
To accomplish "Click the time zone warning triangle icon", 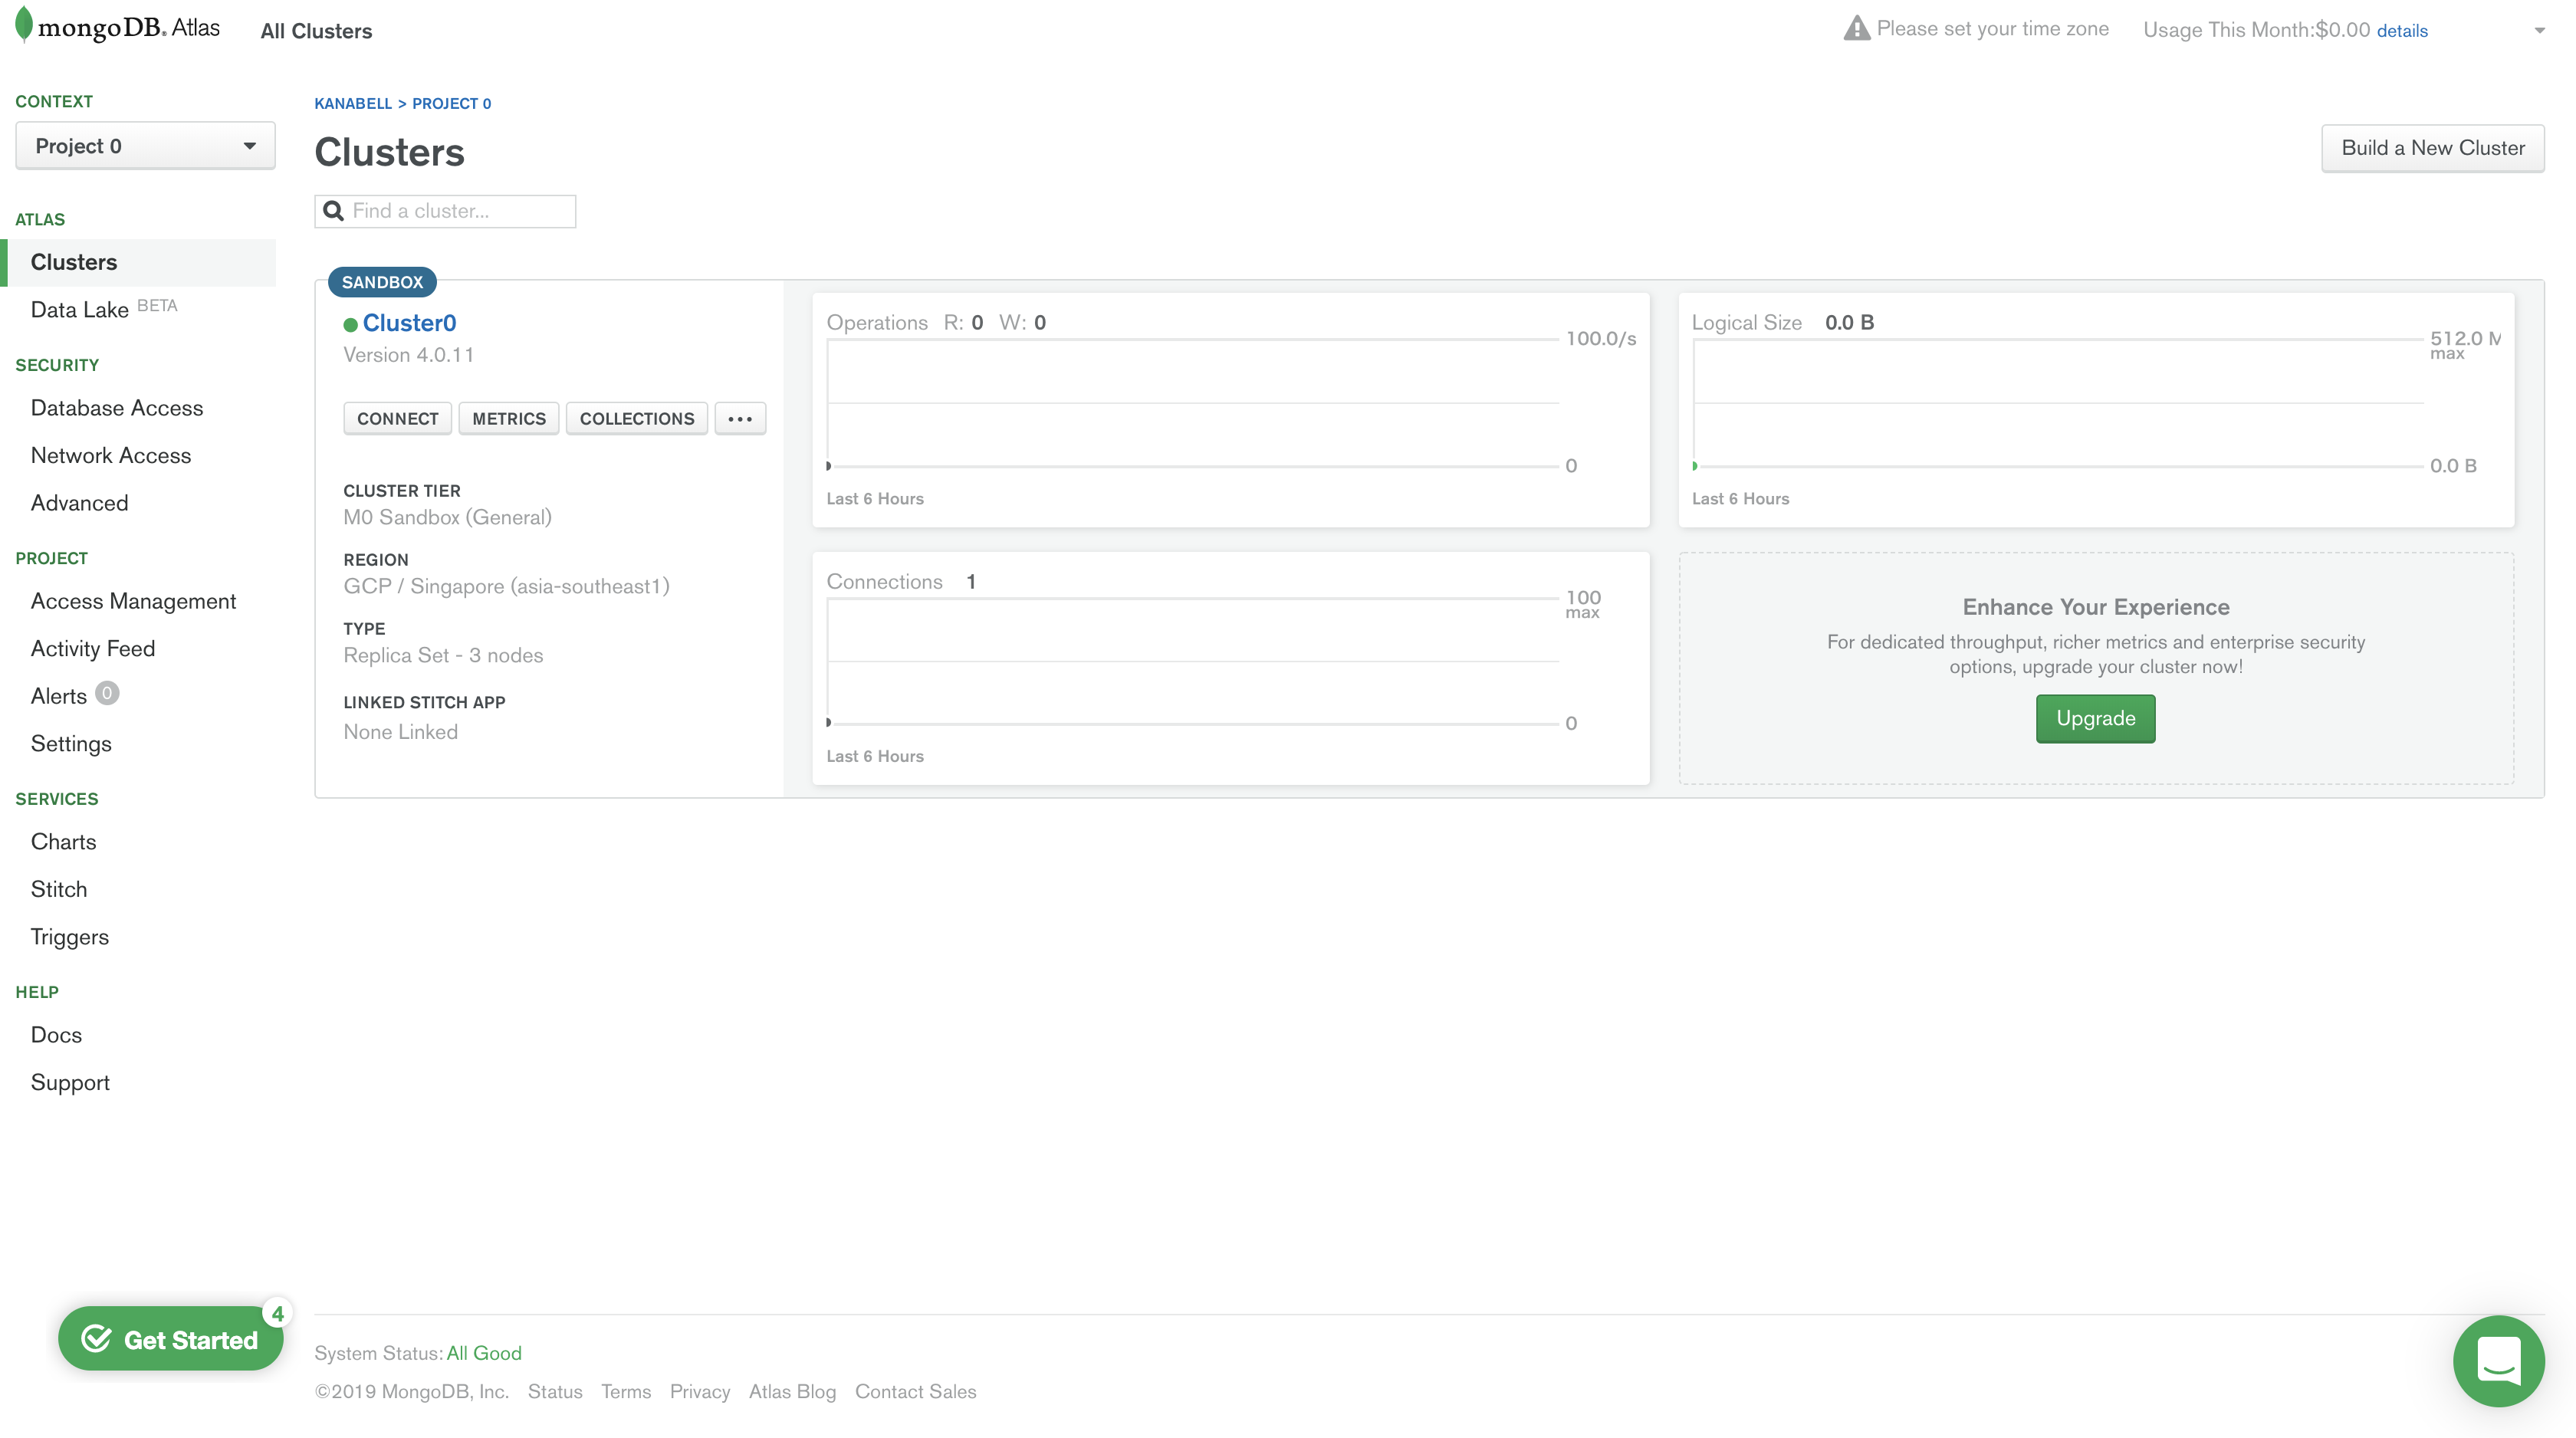I will click(1856, 28).
